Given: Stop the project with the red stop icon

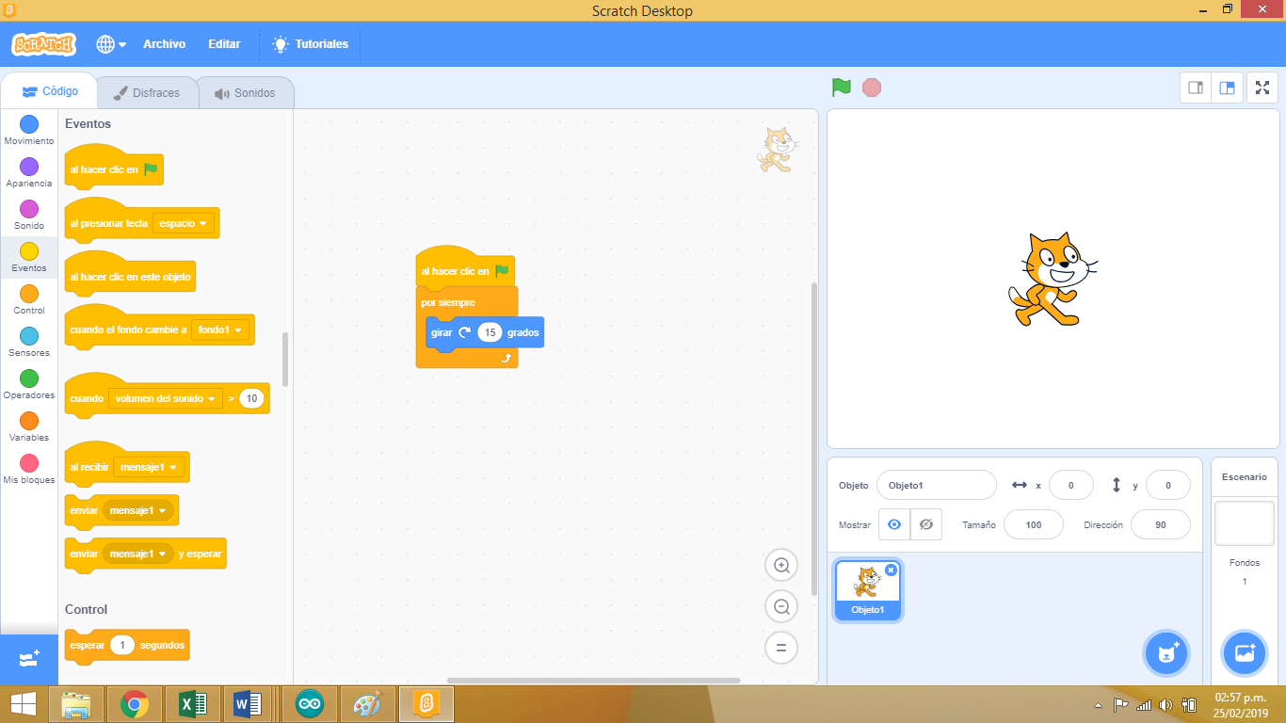Looking at the screenshot, I should click(x=872, y=87).
